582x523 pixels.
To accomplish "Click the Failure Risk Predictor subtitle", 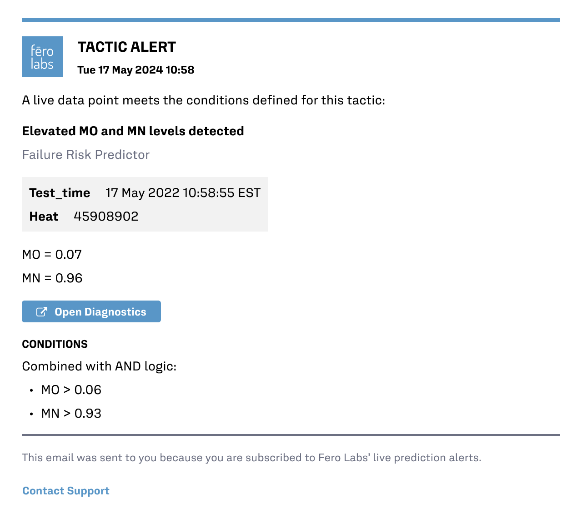I will click(x=85, y=154).
